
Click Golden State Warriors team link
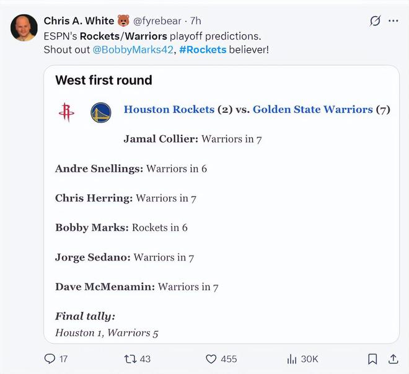coord(312,110)
